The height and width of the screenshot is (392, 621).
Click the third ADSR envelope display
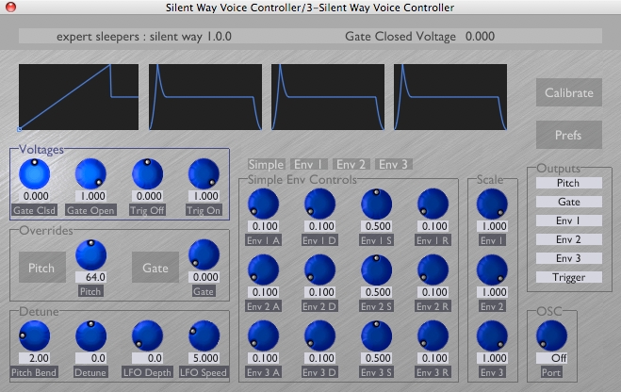[450, 97]
